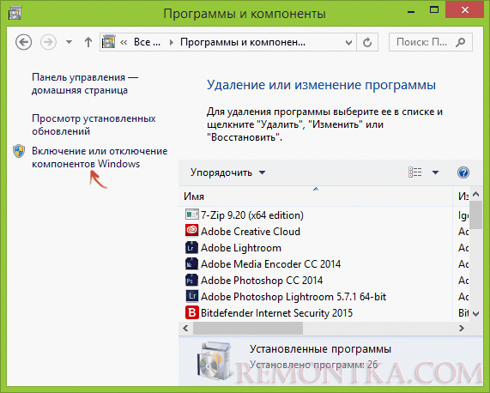
Task: Click the Back navigation arrow
Action: click(x=24, y=42)
